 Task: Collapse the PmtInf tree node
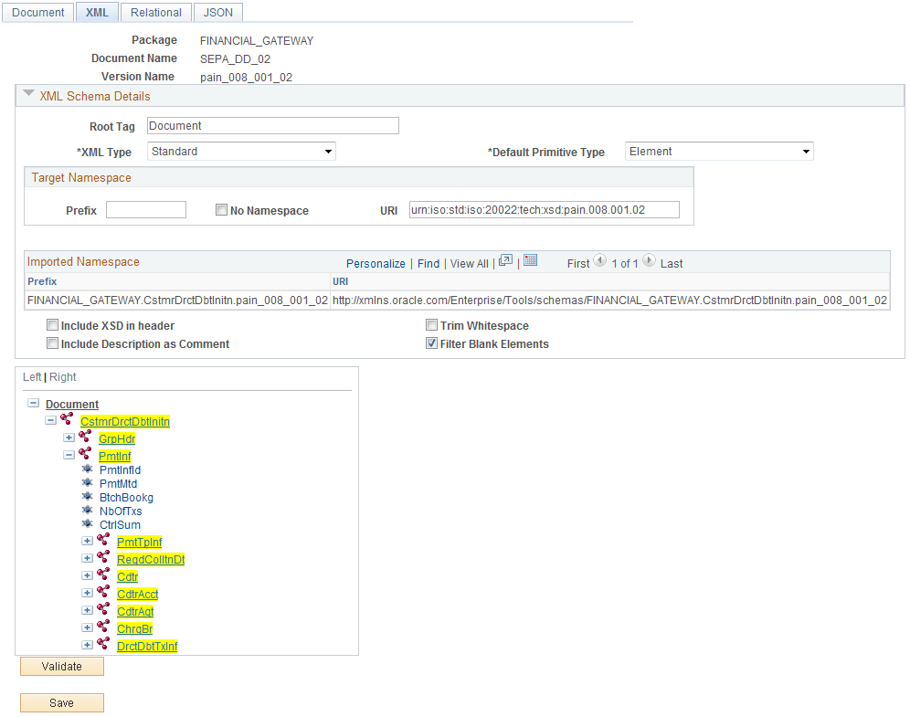point(69,455)
